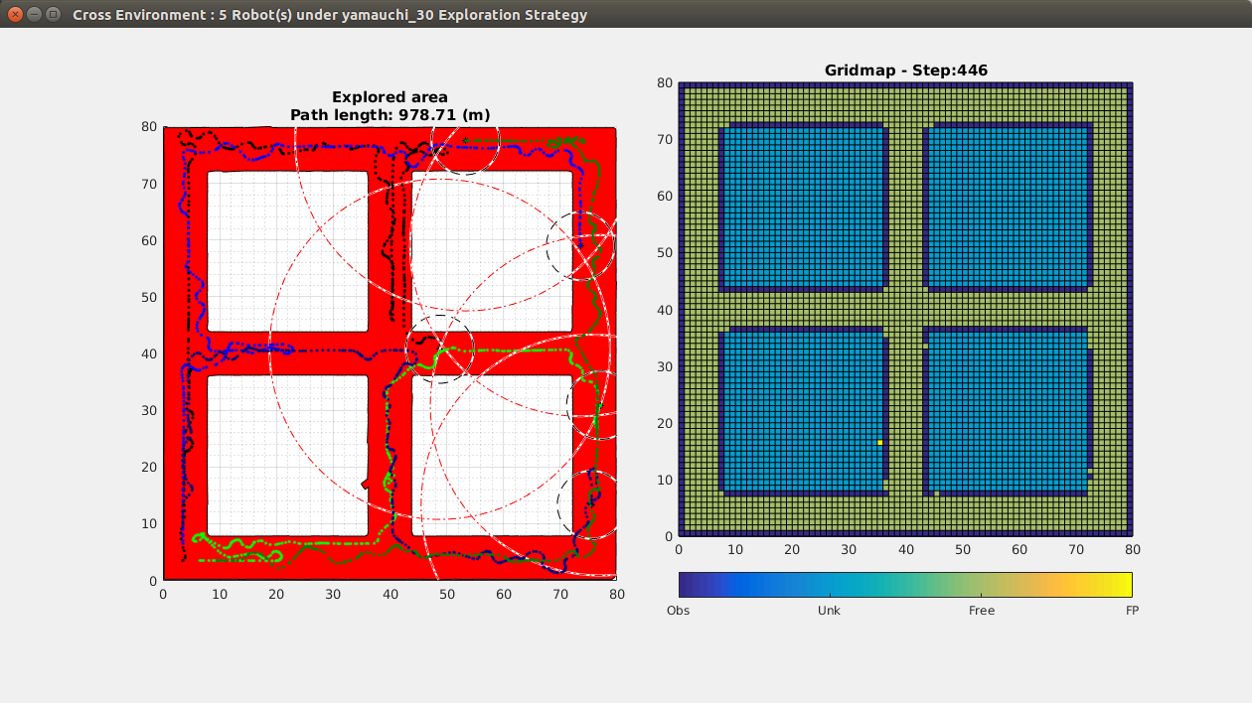Click the robot circle at the central intersection
This screenshot has width=1252, height=703.
(440, 348)
